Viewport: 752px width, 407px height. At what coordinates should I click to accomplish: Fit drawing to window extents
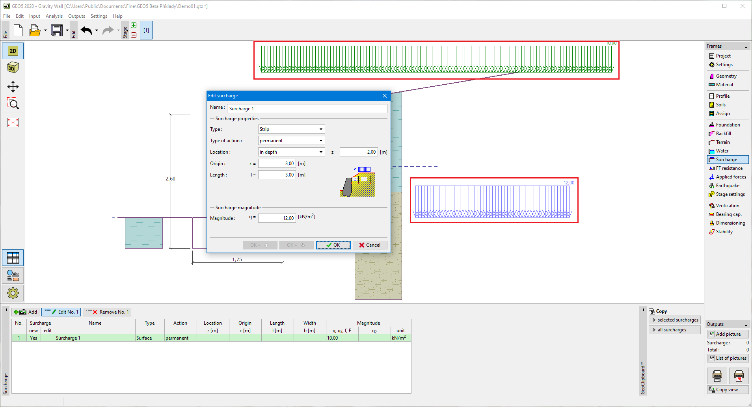[13, 123]
